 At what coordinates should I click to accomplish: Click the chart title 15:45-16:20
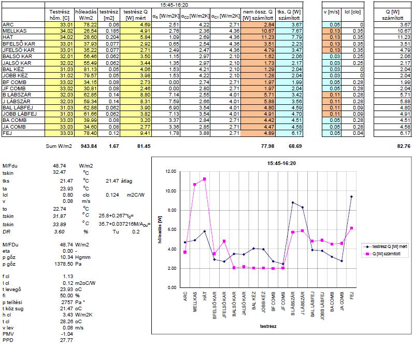(281, 163)
